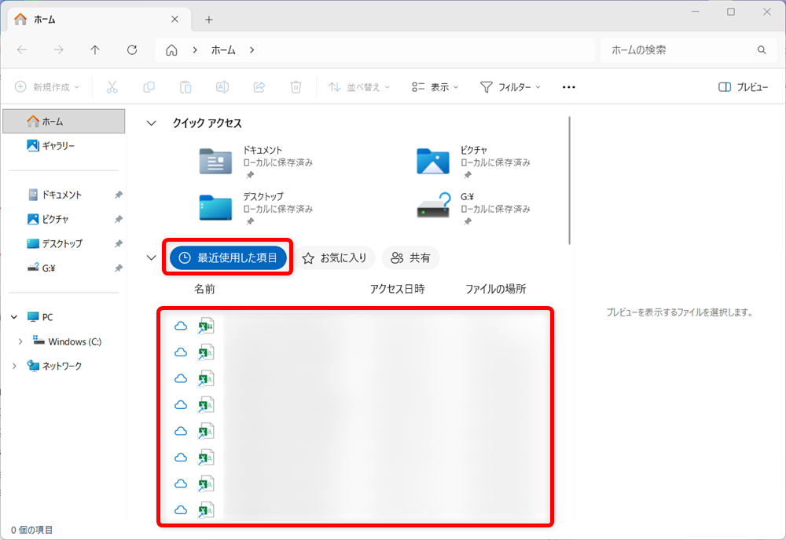Open a new Explorer tab with the plus button

[208, 19]
